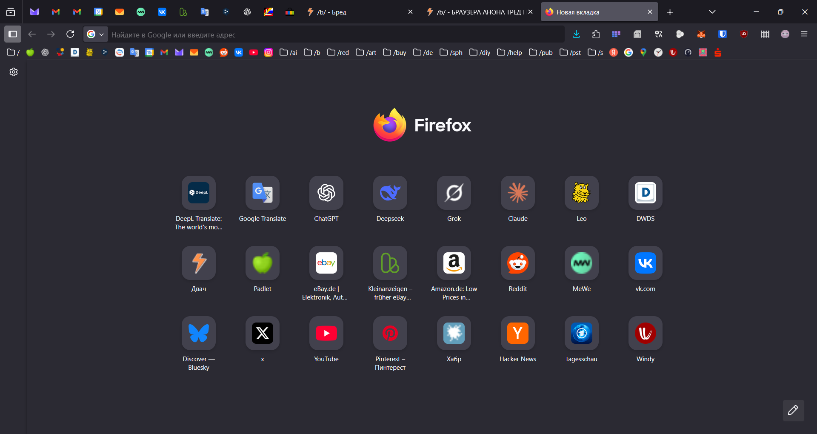The width and height of the screenshot is (817, 434).
Task: Open the Instagram bookmark in bookmarks bar
Action: (269, 52)
